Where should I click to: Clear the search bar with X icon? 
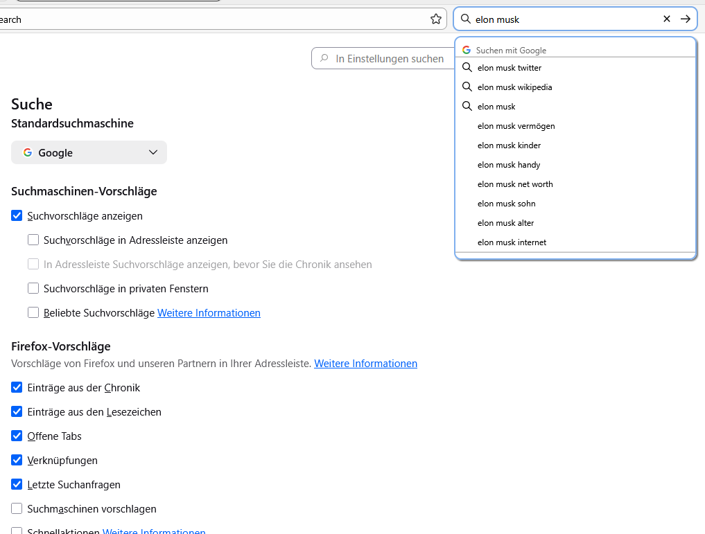pos(667,19)
